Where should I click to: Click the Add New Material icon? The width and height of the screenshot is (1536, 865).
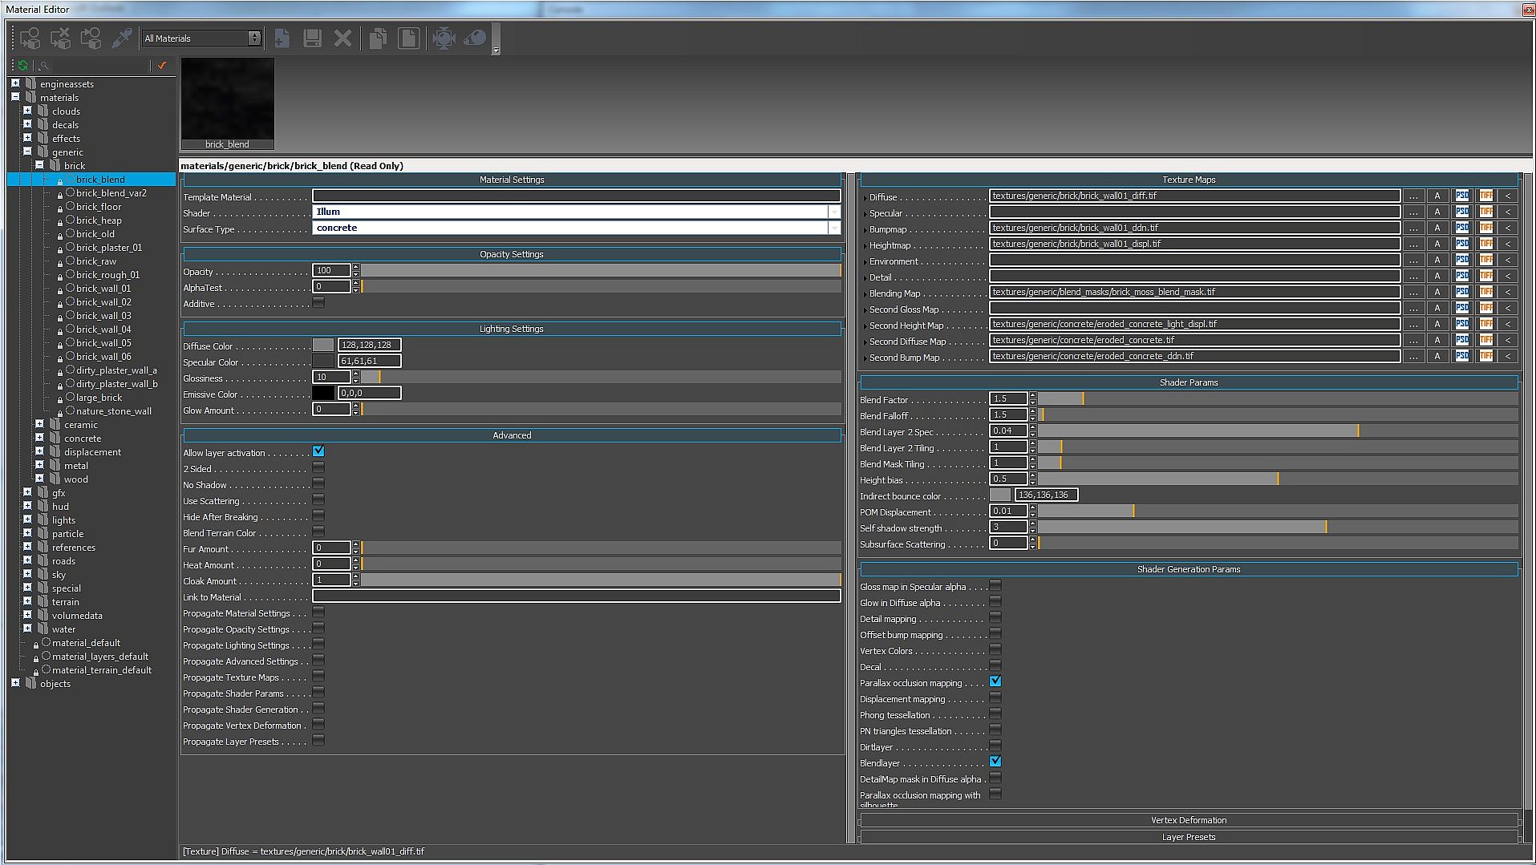pyautogui.click(x=282, y=38)
